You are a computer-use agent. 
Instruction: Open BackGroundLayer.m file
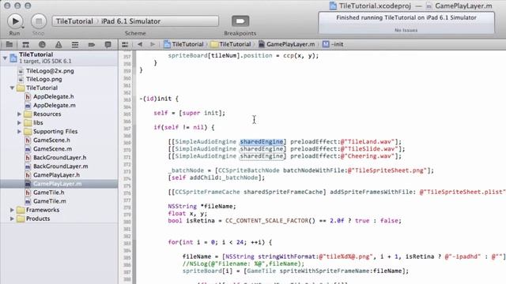(61, 166)
